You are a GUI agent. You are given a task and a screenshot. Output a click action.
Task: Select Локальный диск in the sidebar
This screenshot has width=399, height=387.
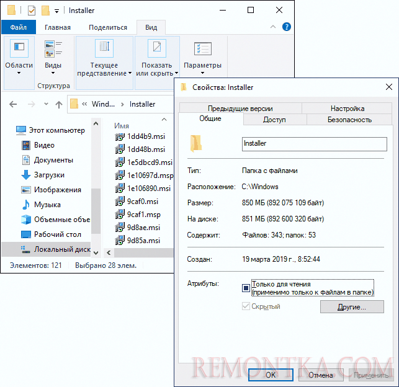(x=46, y=249)
